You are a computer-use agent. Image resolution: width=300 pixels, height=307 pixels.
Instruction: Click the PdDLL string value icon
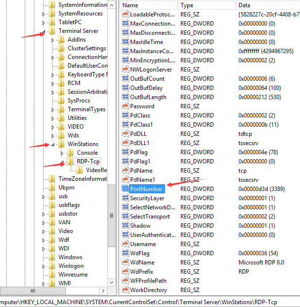(125, 133)
